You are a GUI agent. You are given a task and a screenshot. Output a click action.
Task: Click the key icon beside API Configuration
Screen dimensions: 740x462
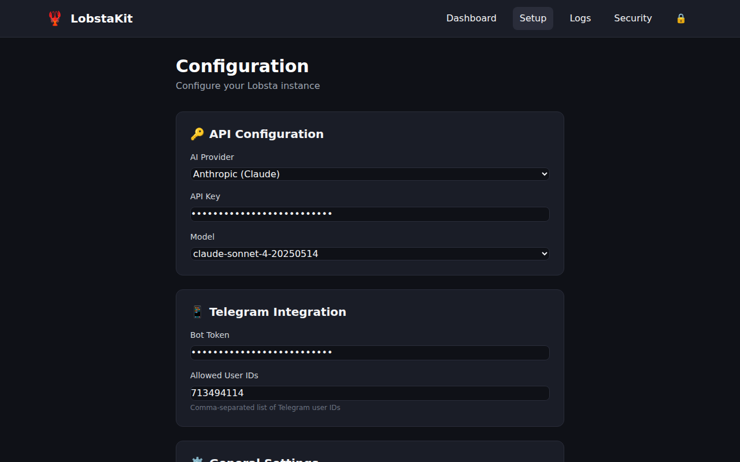pyautogui.click(x=197, y=133)
